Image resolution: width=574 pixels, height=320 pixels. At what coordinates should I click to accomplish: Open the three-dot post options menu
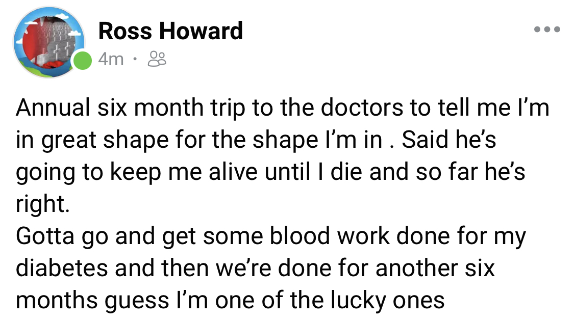(x=547, y=30)
